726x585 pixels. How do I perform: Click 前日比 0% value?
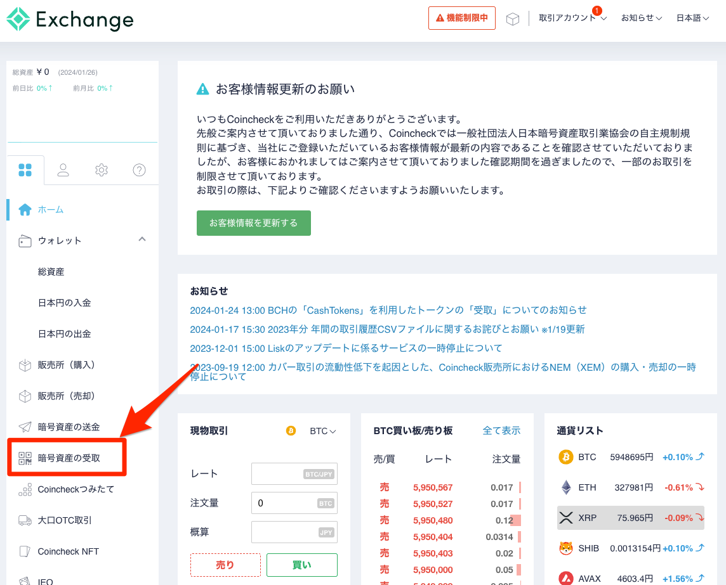pyautogui.click(x=44, y=88)
